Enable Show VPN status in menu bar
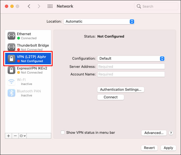The width and height of the screenshot is (181, 155). [x=63, y=132]
